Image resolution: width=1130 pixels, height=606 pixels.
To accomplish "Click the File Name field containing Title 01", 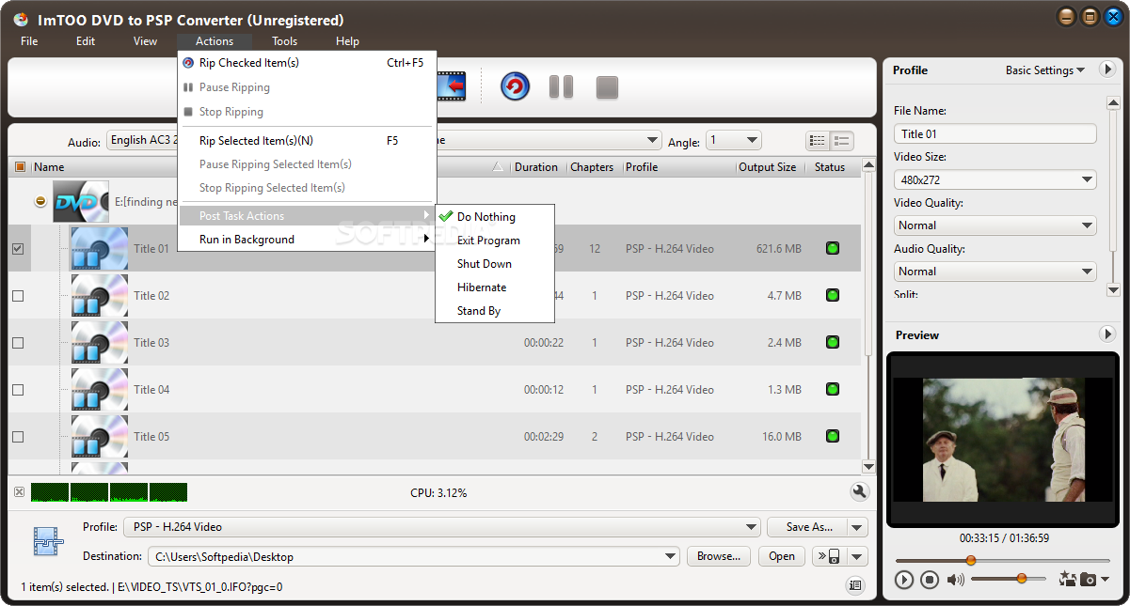I will [995, 133].
